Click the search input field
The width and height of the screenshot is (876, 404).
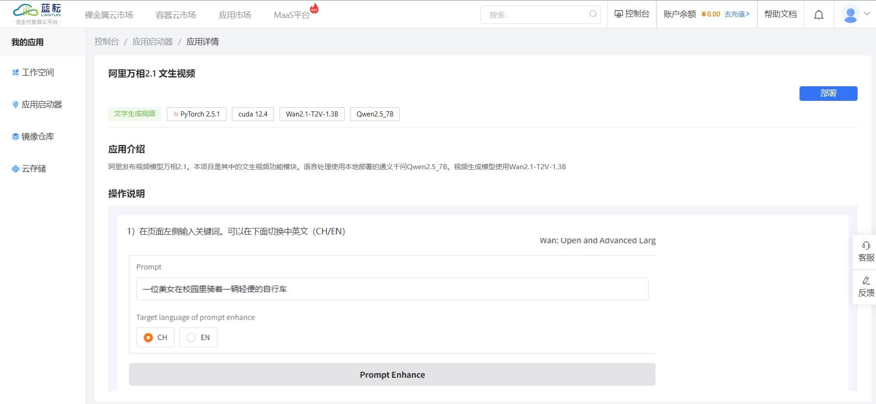(540, 15)
